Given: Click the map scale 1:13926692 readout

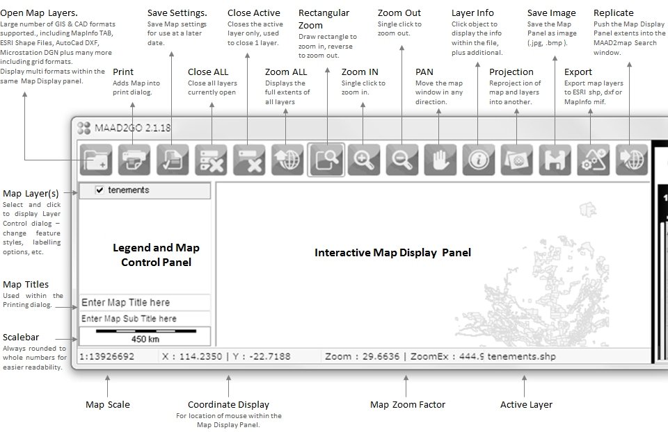Looking at the screenshot, I should coord(107,356).
